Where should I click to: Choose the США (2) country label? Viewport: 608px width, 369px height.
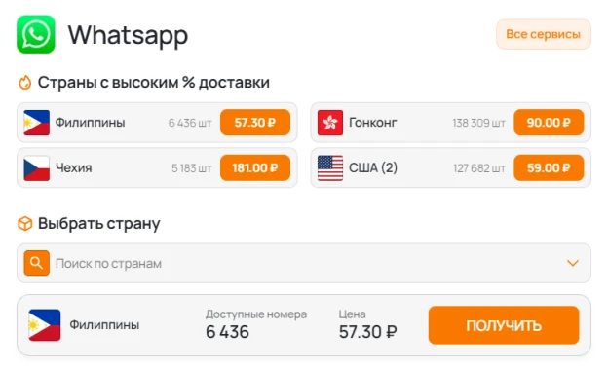pyautogui.click(x=373, y=167)
